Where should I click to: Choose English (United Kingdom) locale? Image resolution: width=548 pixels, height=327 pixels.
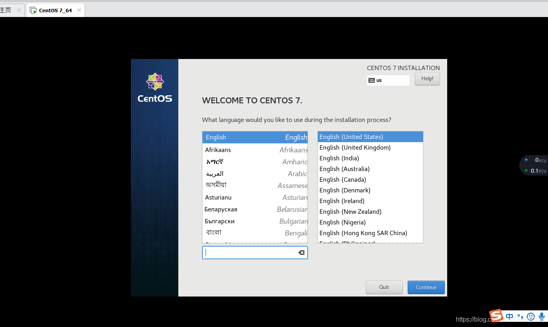tap(370, 148)
